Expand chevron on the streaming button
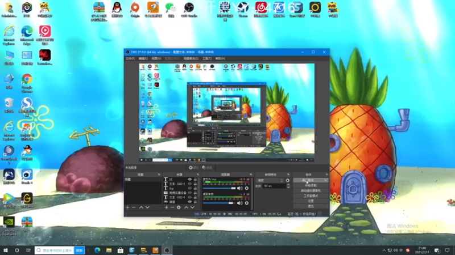 click(x=325, y=180)
